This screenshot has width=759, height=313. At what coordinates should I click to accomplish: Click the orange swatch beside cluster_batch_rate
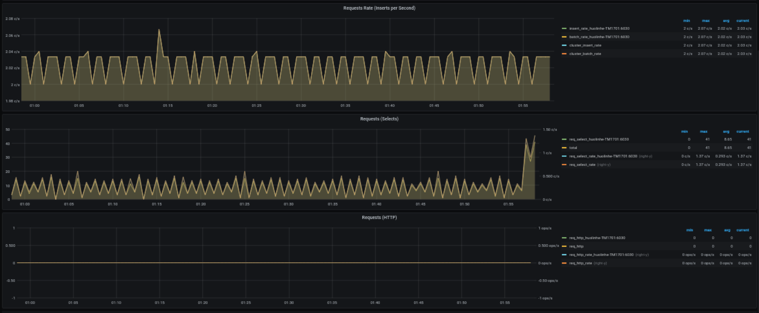coord(564,54)
